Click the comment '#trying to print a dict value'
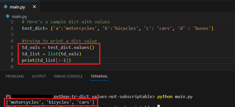 point(59,41)
